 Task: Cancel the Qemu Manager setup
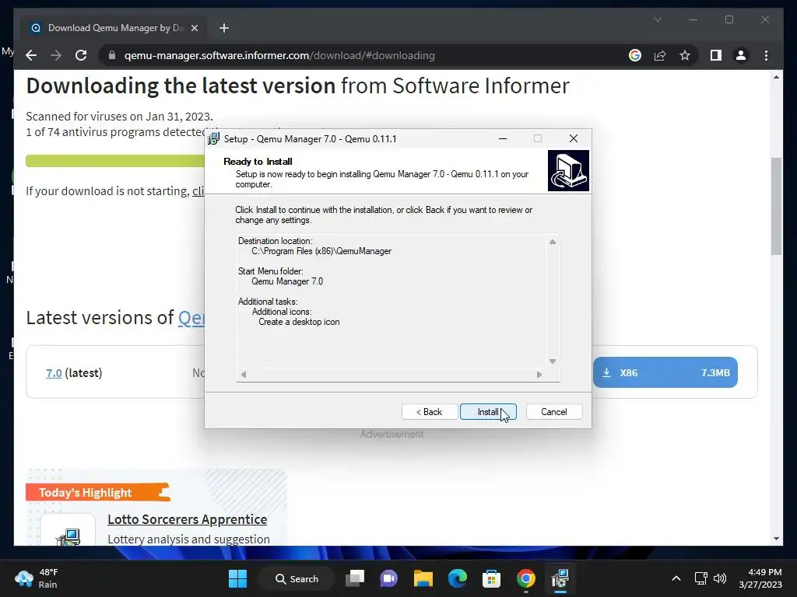554,412
